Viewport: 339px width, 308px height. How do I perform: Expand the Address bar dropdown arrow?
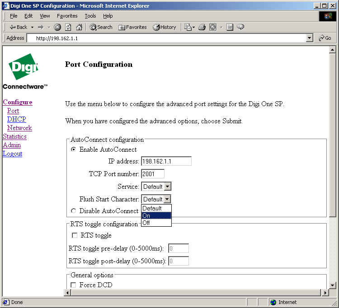click(309, 38)
